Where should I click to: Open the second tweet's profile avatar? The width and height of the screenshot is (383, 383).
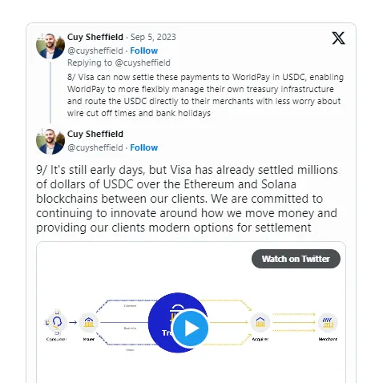(x=50, y=142)
